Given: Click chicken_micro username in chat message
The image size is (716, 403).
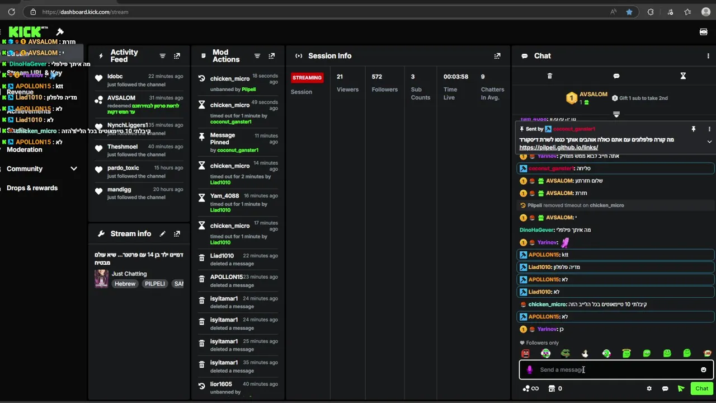Looking at the screenshot, I should 548,304.
